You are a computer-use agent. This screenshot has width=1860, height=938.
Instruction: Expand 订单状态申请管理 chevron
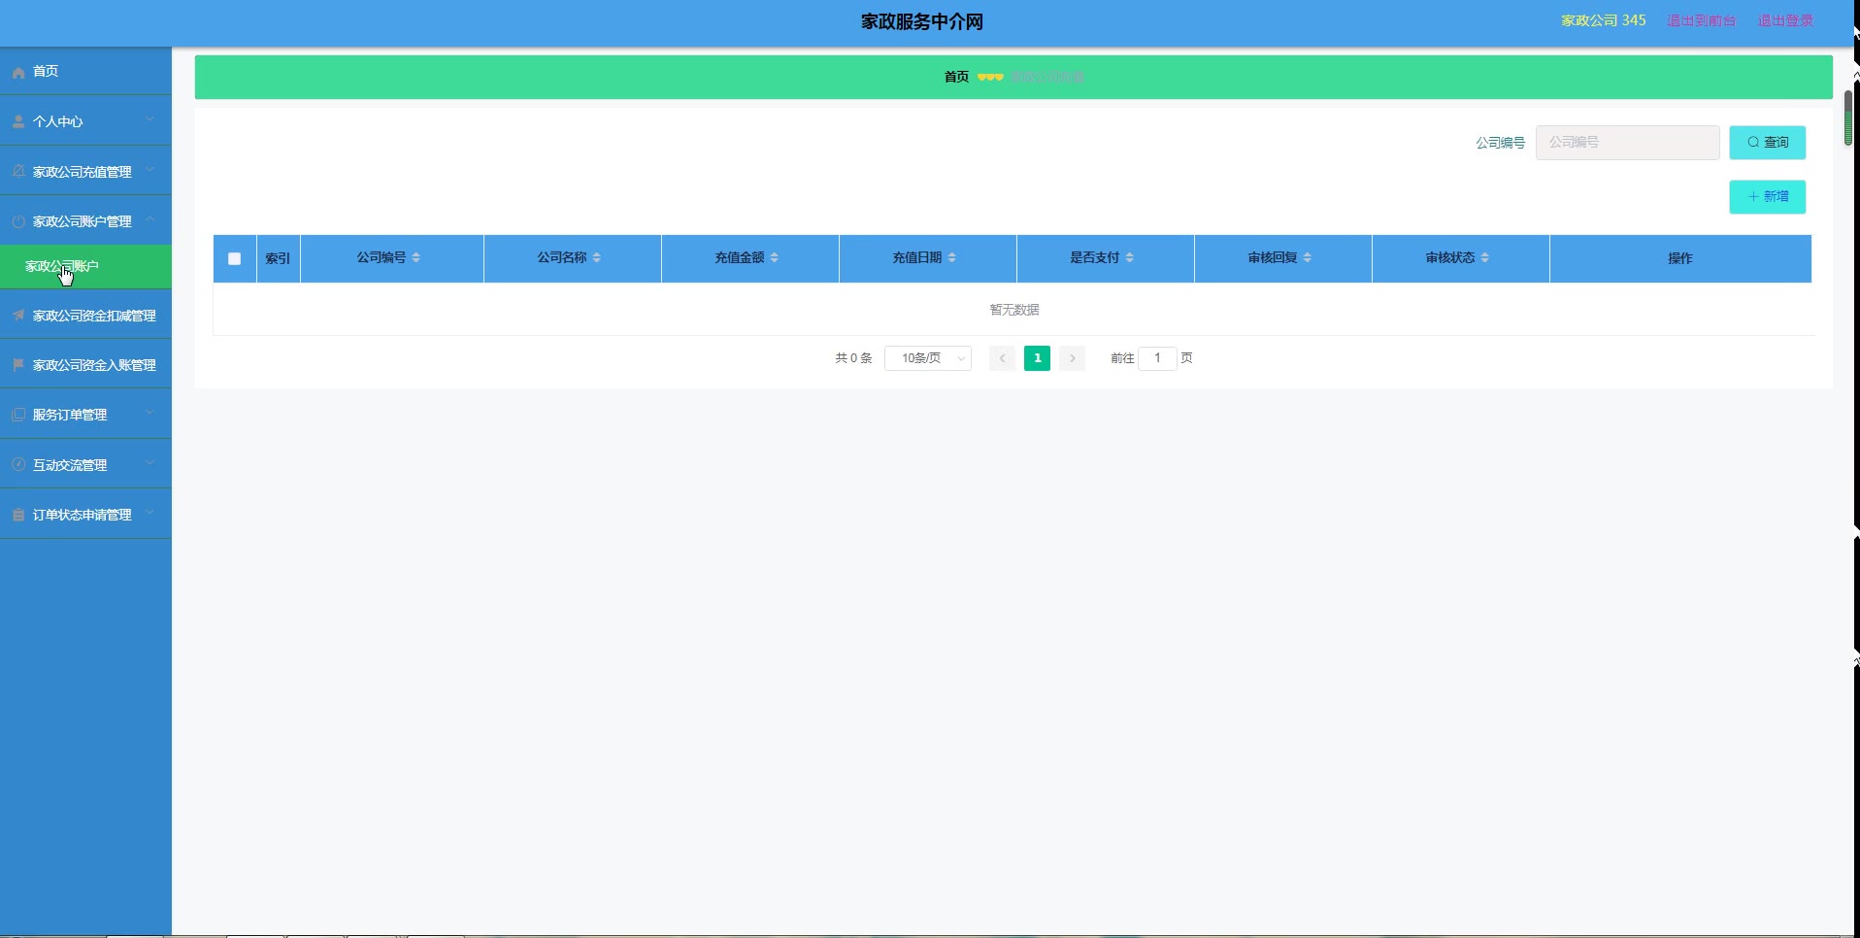[150, 513]
